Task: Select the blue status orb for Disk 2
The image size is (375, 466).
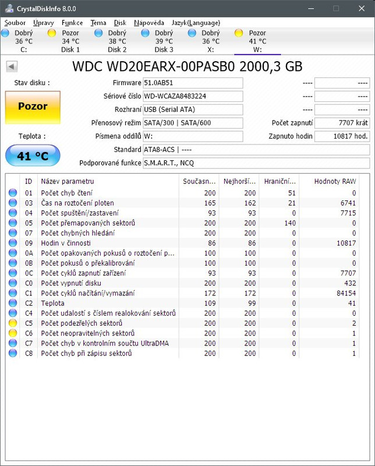Action: 98,33
